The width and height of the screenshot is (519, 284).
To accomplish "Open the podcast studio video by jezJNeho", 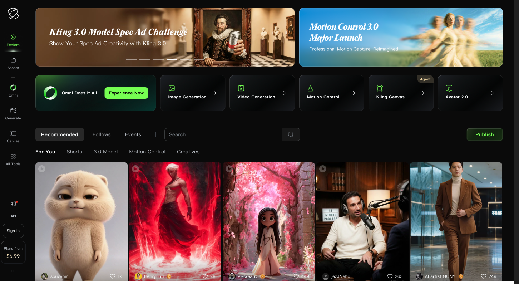I will click(x=362, y=222).
